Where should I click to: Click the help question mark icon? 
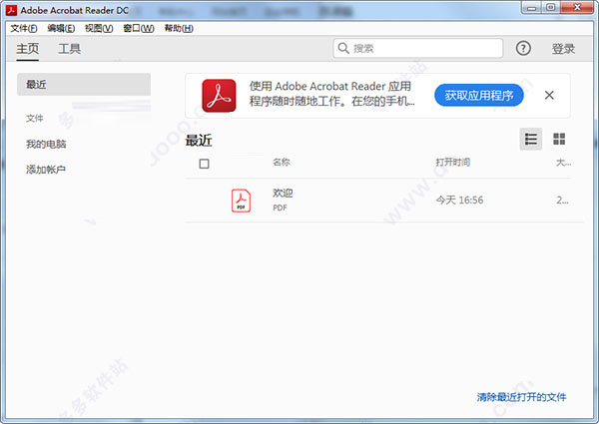[523, 49]
